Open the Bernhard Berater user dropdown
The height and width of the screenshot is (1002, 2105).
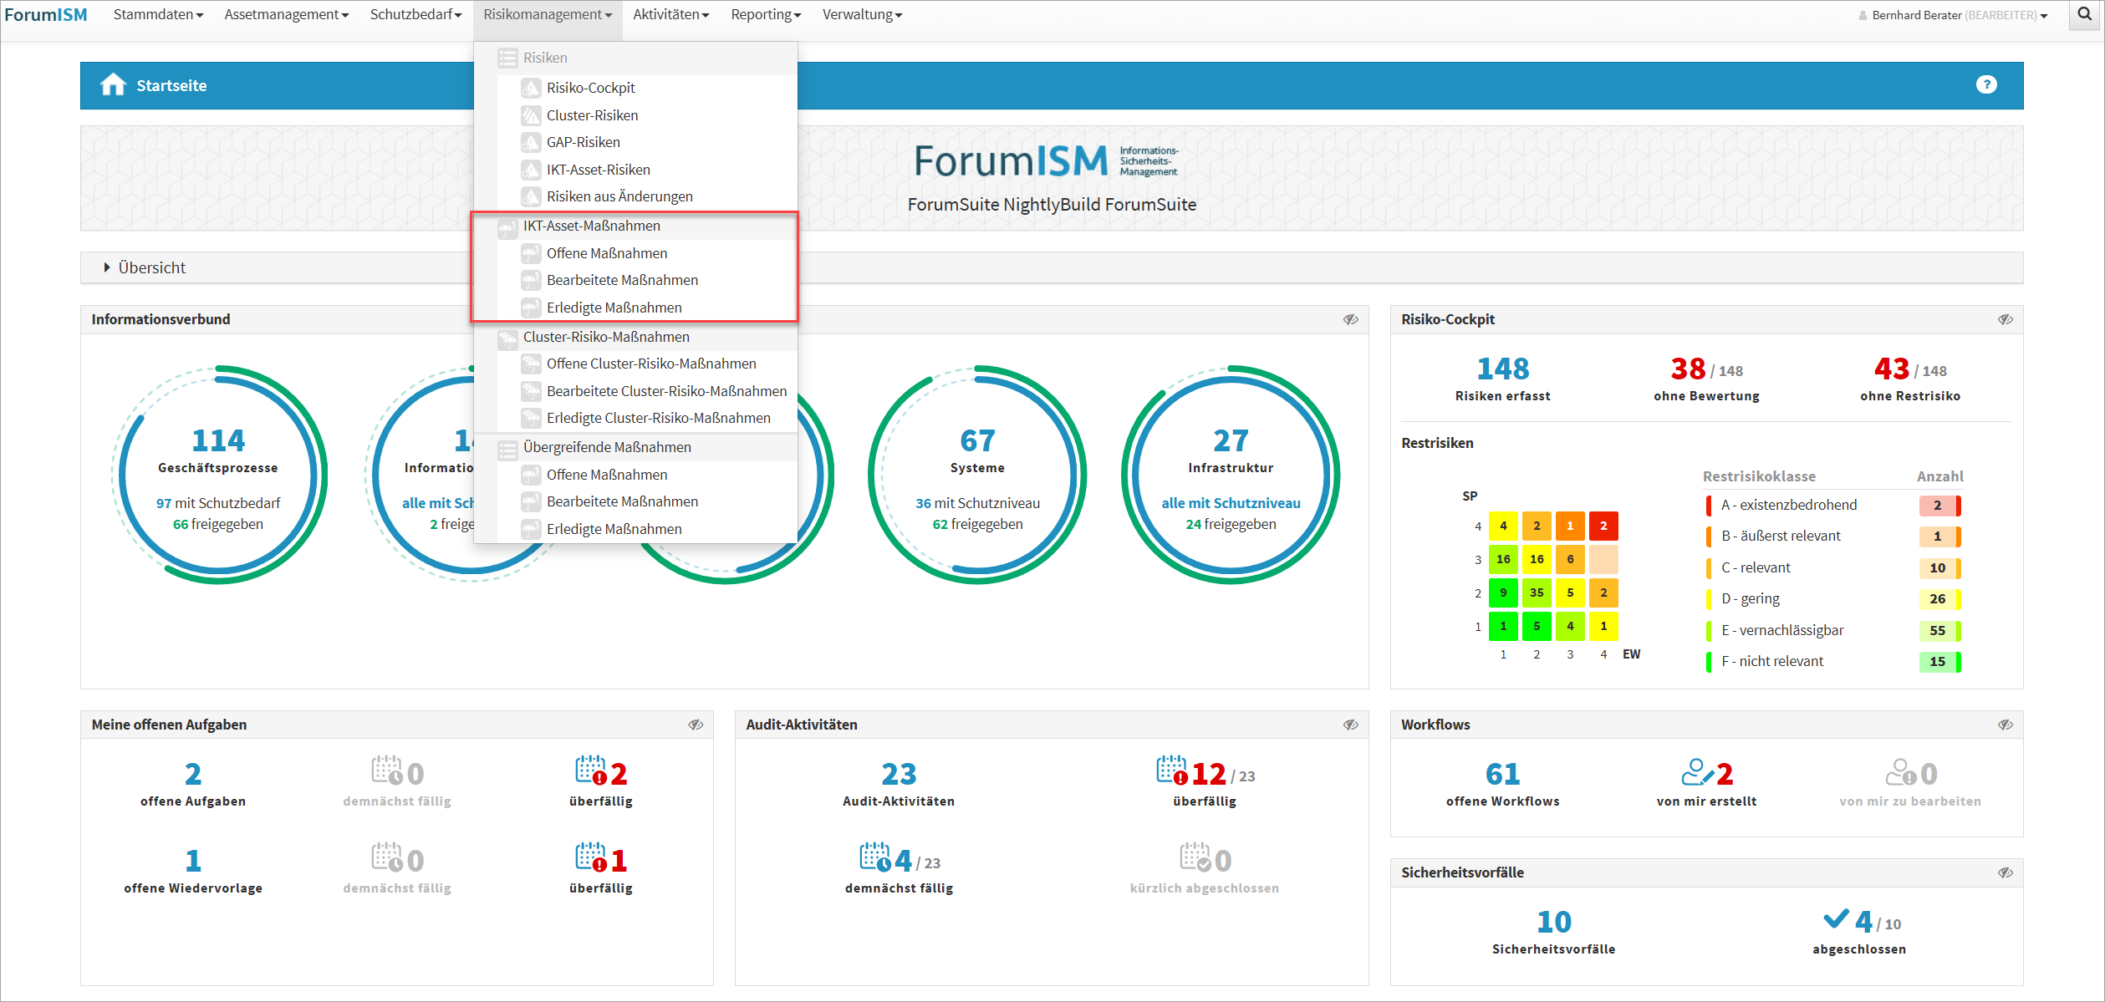pos(1953,15)
